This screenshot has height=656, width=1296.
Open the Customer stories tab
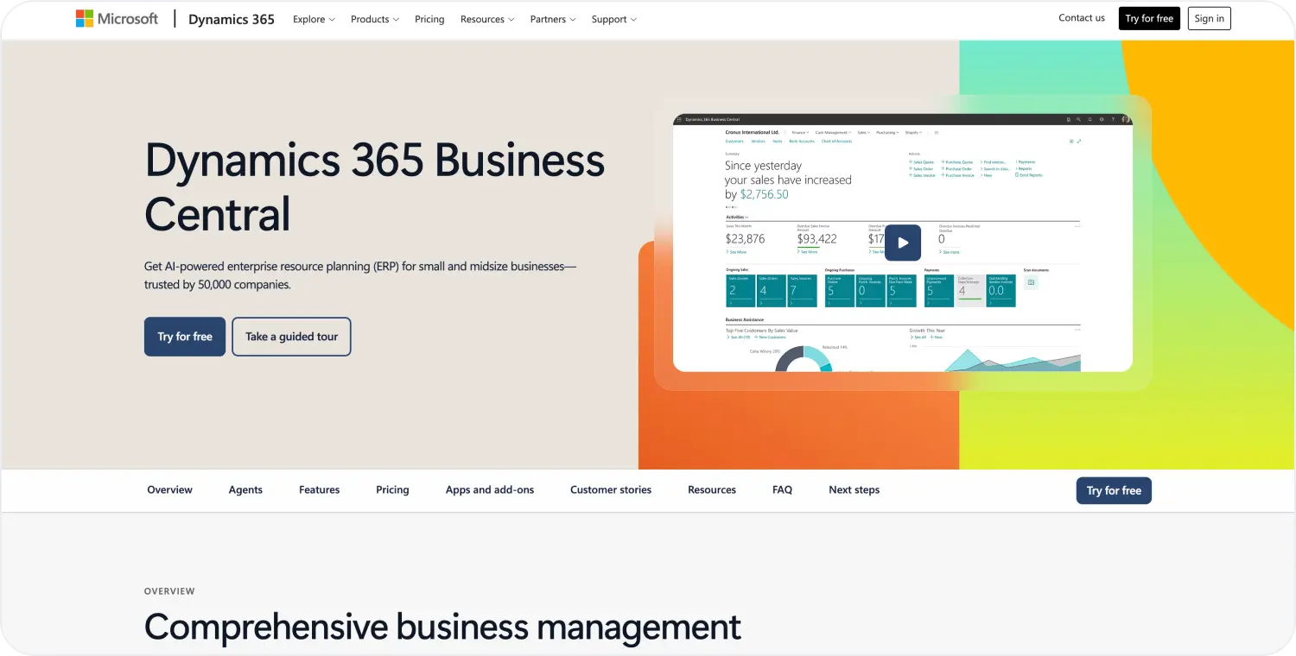tap(611, 489)
